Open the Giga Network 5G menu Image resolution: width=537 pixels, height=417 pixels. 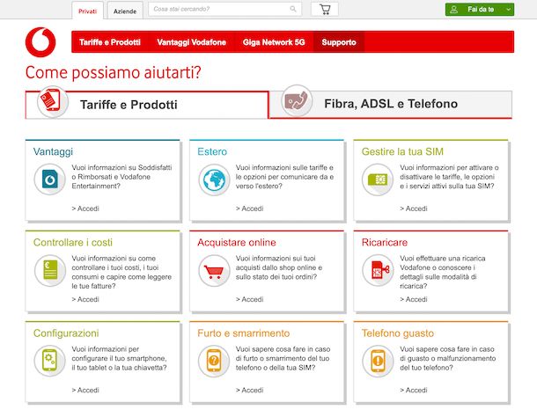pos(274,42)
